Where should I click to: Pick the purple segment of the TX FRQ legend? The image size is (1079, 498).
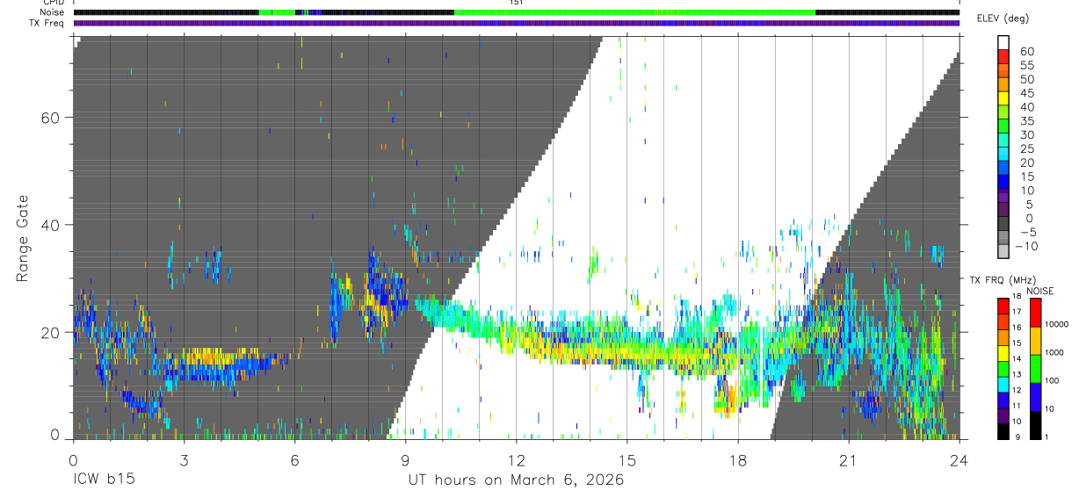(1003, 415)
